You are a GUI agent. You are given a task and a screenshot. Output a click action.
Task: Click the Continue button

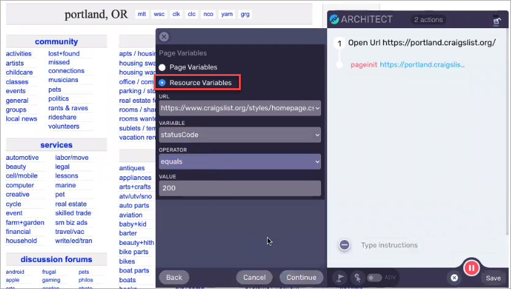click(x=301, y=277)
